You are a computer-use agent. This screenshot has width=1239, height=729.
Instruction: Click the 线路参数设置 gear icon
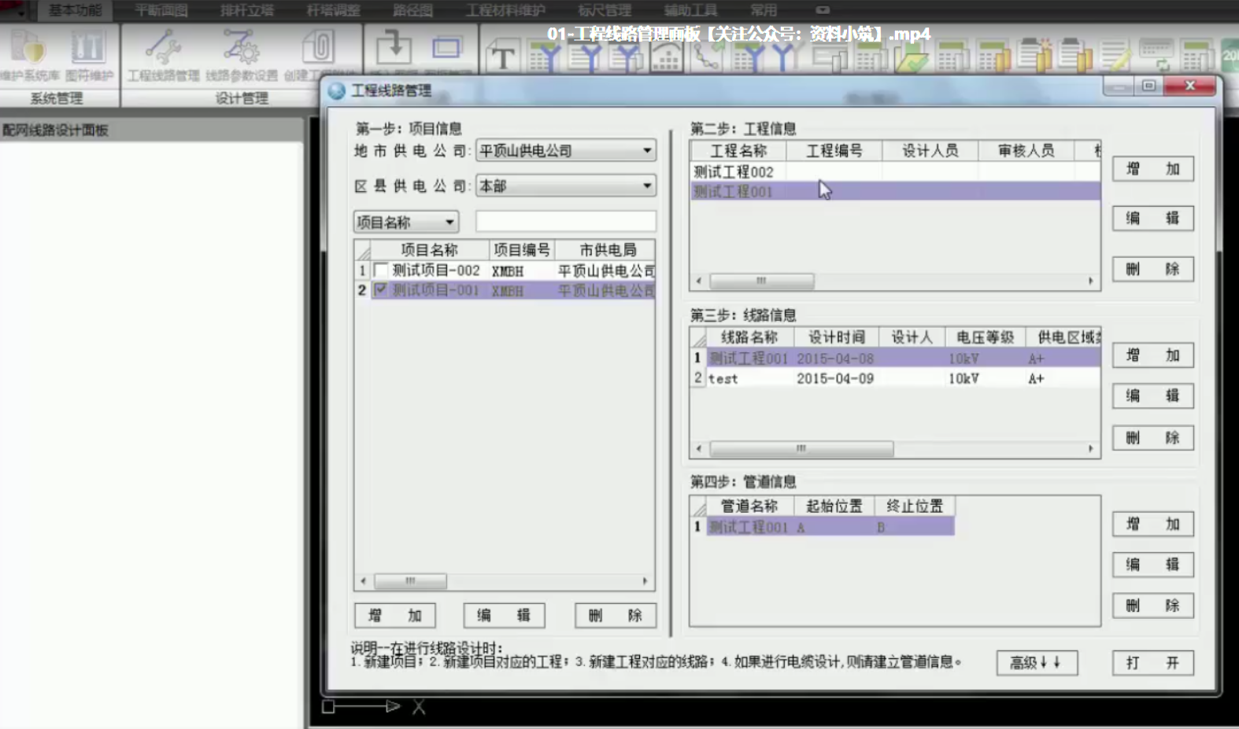(241, 49)
